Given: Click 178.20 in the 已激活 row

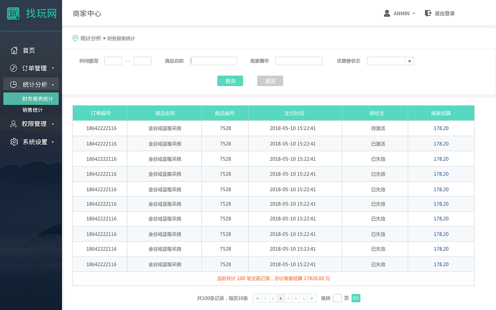Looking at the screenshot, I should (441, 144).
